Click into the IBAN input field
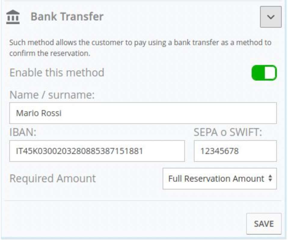 97,151
